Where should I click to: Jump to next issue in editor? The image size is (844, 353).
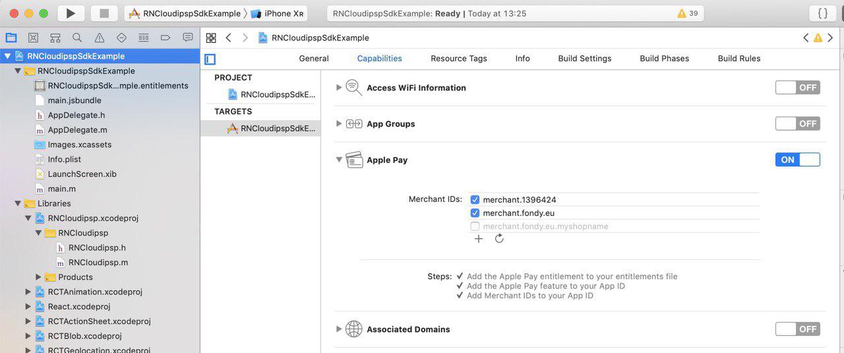click(831, 38)
